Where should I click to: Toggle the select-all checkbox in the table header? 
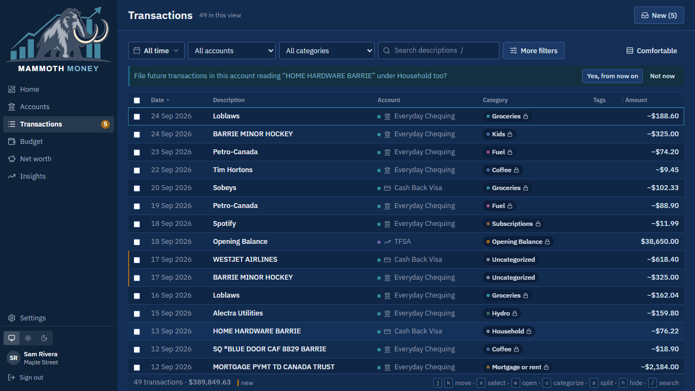coord(137,100)
